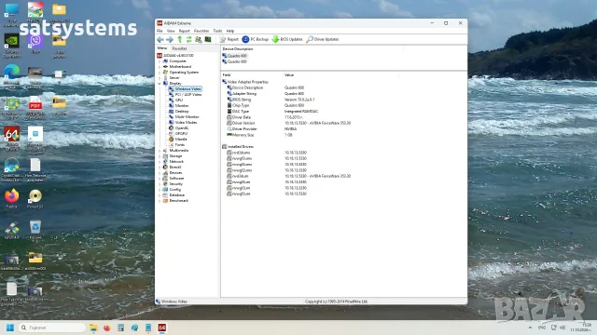The height and width of the screenshot is (335, 597).
Task: Expand the Server tree node
Action: (160, 78)
